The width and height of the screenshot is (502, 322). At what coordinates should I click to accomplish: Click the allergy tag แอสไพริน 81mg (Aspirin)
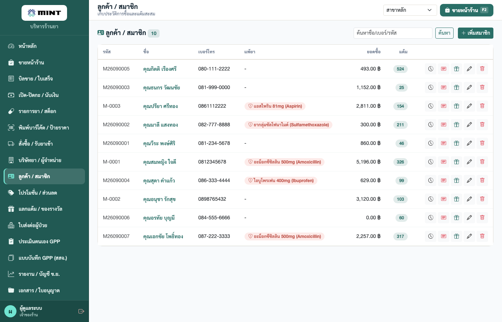click(x=275, y=106)
